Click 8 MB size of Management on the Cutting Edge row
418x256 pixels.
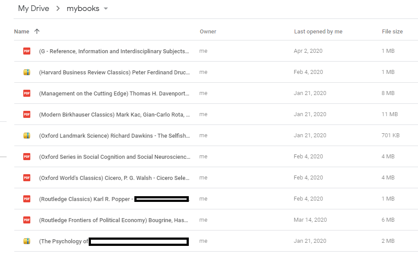tap(388, 93)
